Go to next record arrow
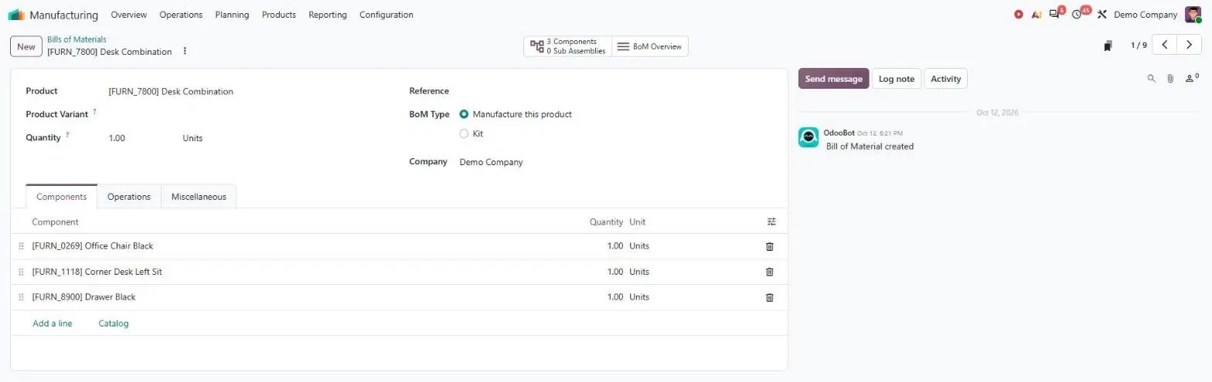Screen dimensions: 1212x382 1189,46
